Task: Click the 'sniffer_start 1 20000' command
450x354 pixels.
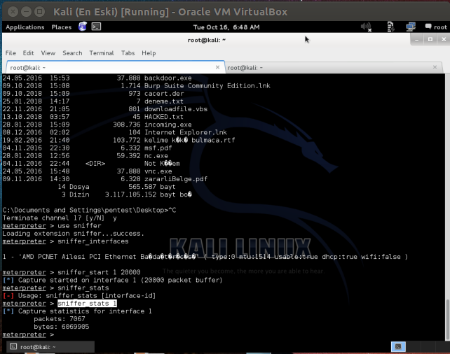Action: (99, 272)
